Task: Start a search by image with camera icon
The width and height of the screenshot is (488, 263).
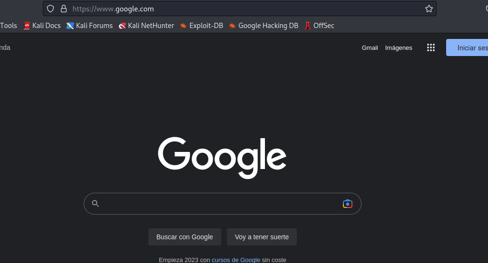Action: (x=347, y=204)
